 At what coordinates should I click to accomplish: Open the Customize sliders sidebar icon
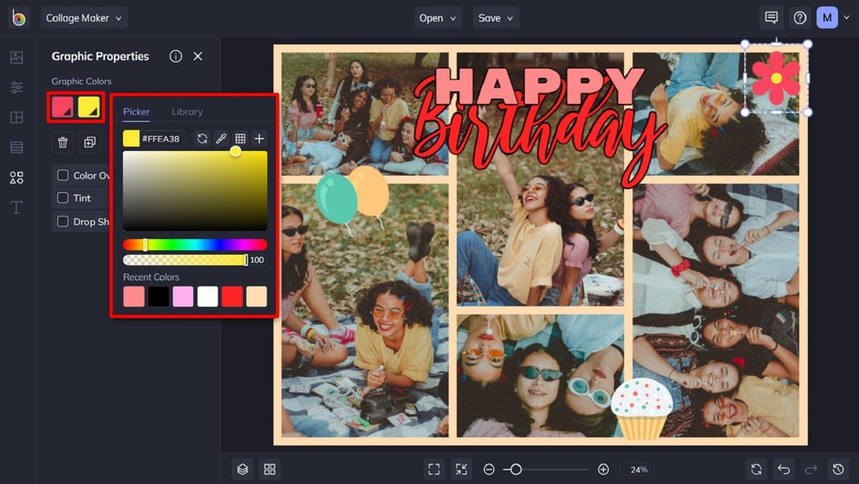click(x=16, y=87)
